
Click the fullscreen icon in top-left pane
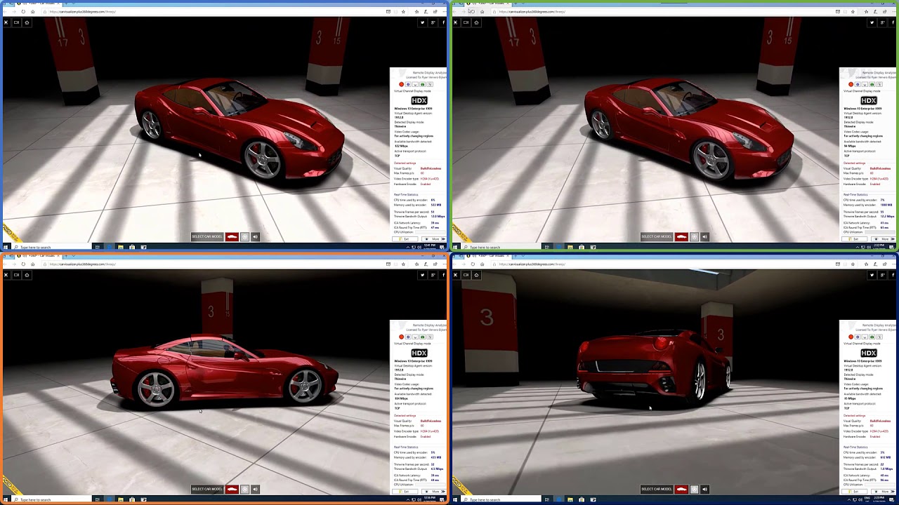[x=6, y=22]
